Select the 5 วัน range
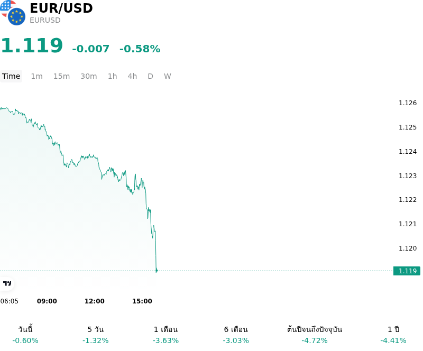The image size is (423, 351). coord(96,335)
